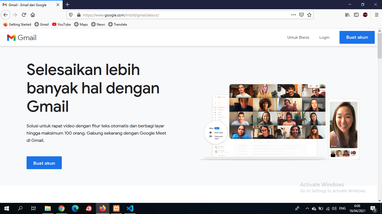382x214 pixels.
Task: Open the Windows Start menu
Action: coord(7,208)
